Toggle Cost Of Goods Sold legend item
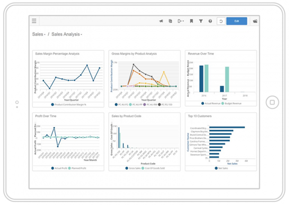 pyautogui.click(x=153, y=168)
